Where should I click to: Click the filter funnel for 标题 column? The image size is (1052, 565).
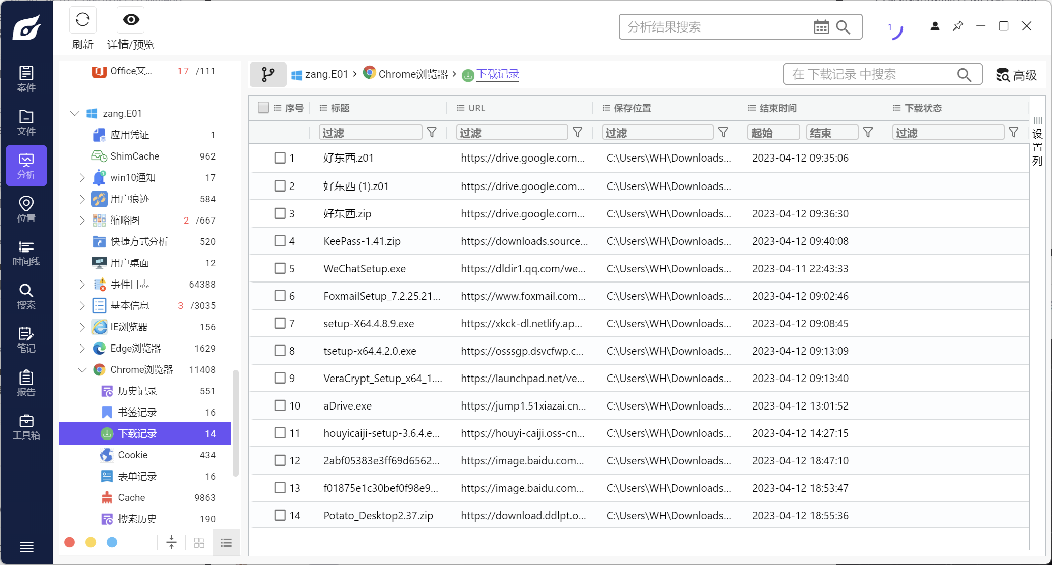432,133
